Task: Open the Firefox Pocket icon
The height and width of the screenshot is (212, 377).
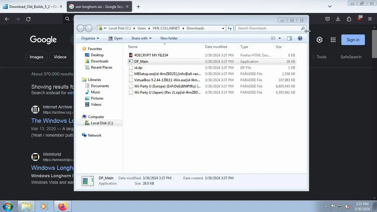Action: click(x=327, y=19)
